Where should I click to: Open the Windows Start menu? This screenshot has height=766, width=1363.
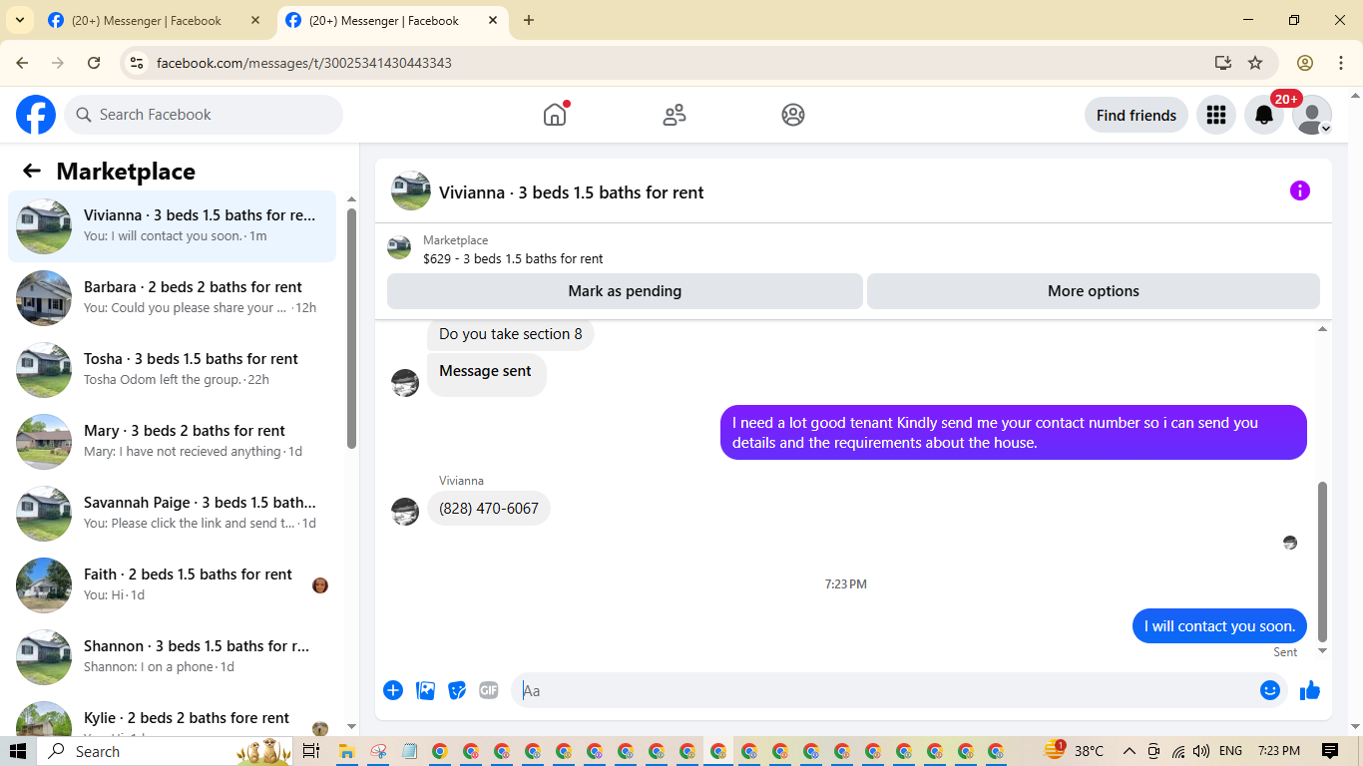point(18,751)
